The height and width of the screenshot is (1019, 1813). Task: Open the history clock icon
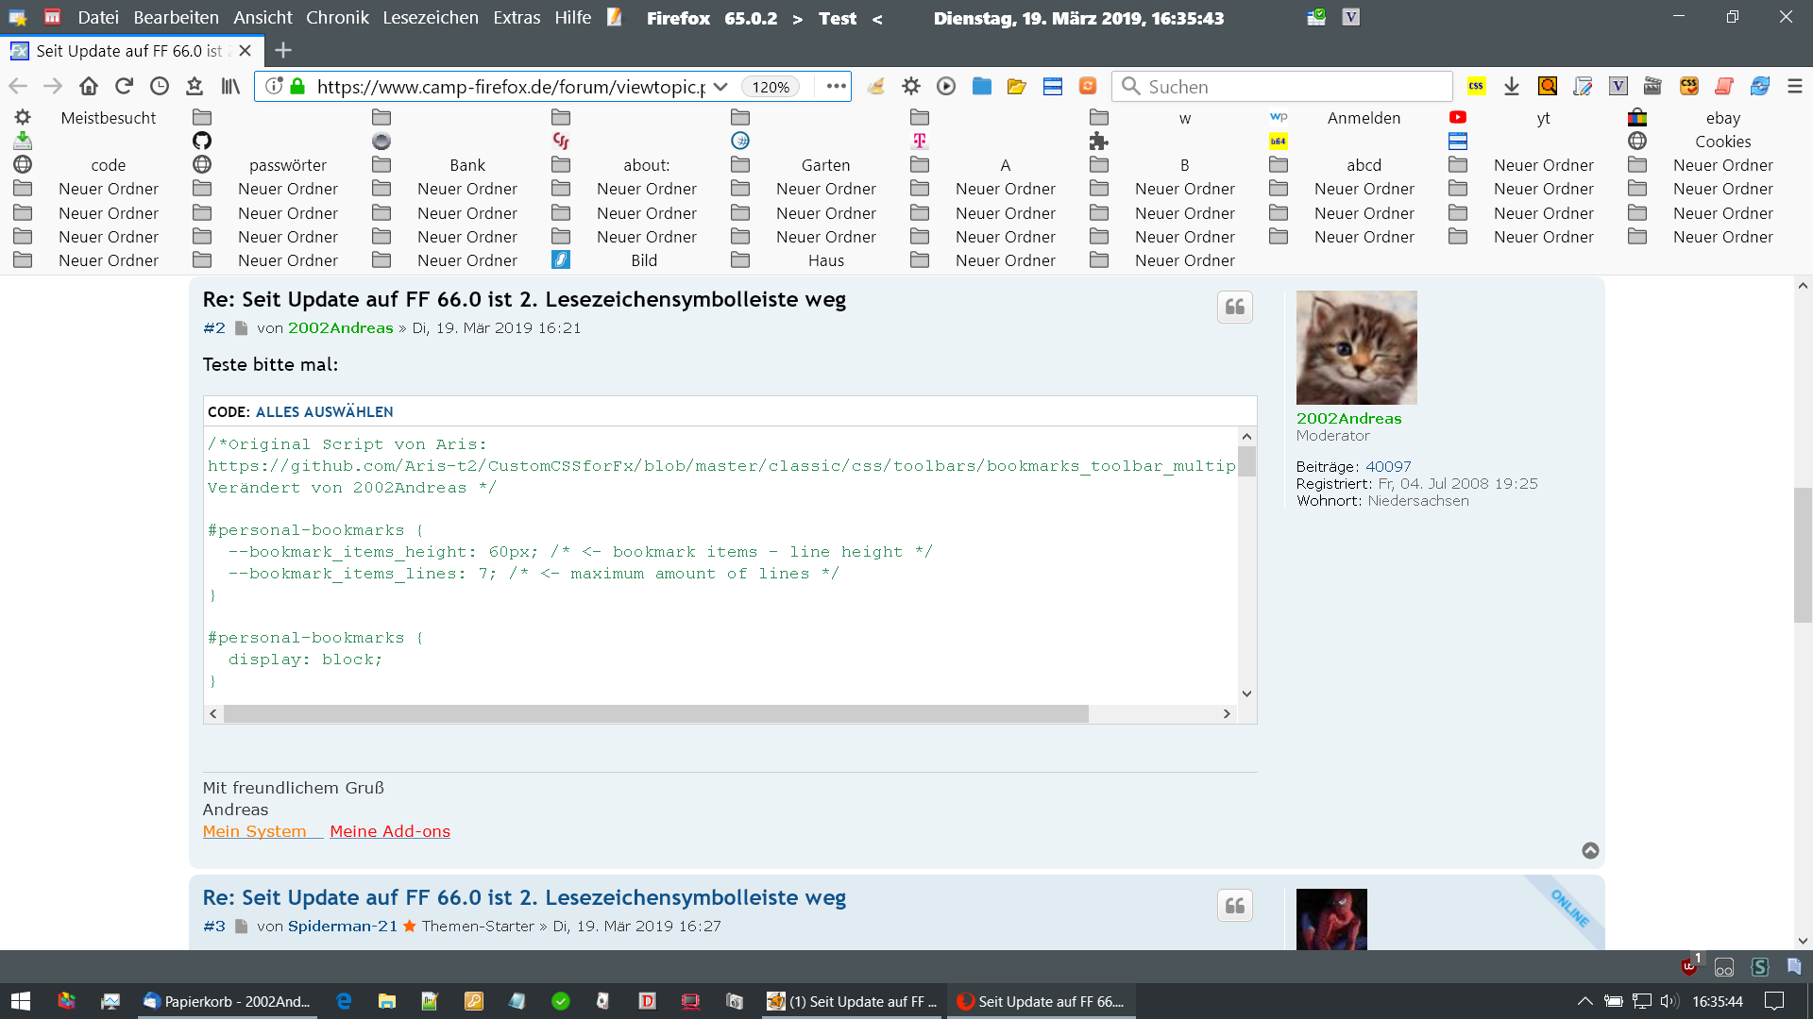[160, 87]
